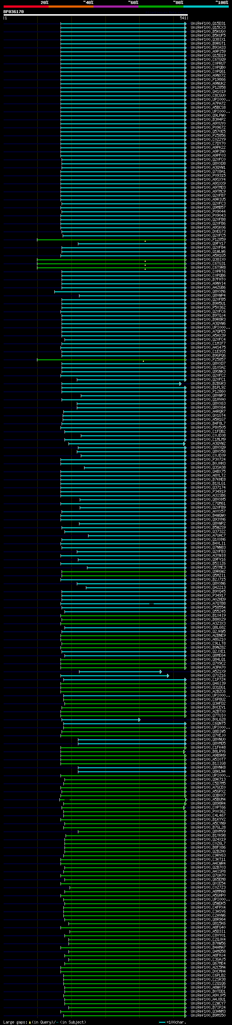Screen dimensions: 232x1025
Task: Open hit UniRef100_B5KUG0
Action: click(x=208, y=31)
